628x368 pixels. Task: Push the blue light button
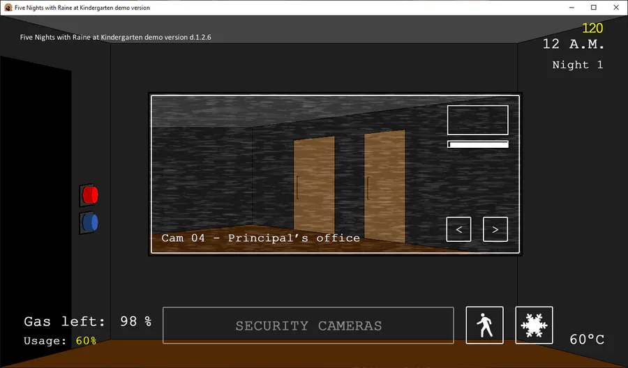[89, 223]
